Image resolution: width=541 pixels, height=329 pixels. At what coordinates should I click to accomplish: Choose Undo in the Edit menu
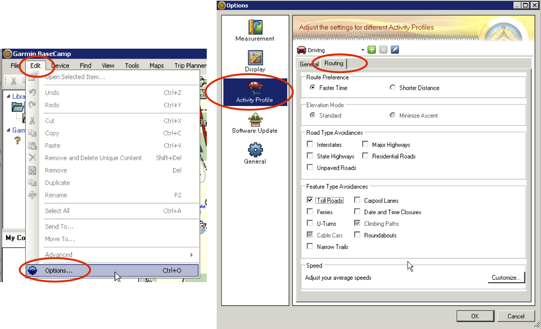[113, 92]
